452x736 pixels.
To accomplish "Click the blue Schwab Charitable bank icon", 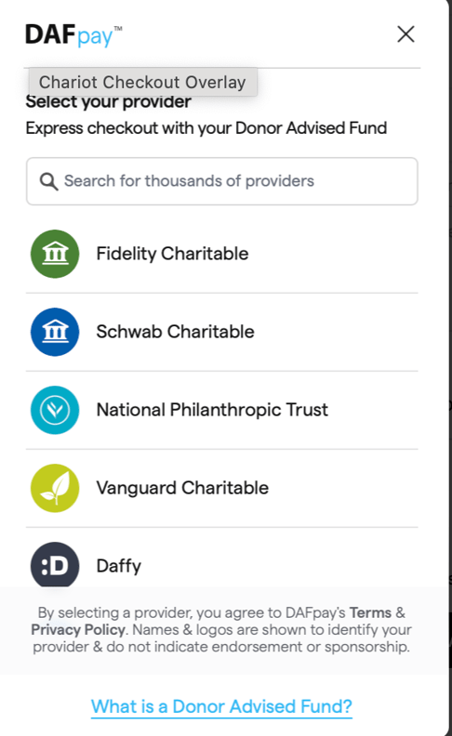I will [55, 332].
